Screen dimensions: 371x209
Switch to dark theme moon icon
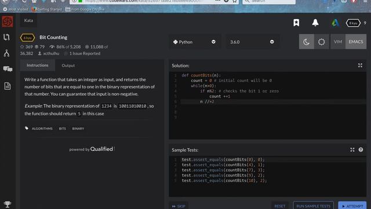[x=307, y=42]
